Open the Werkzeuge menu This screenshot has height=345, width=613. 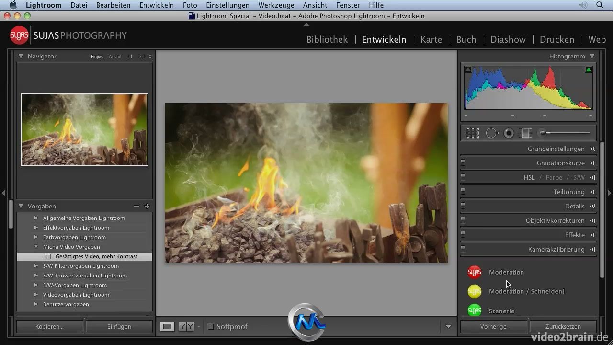[276, 5]
